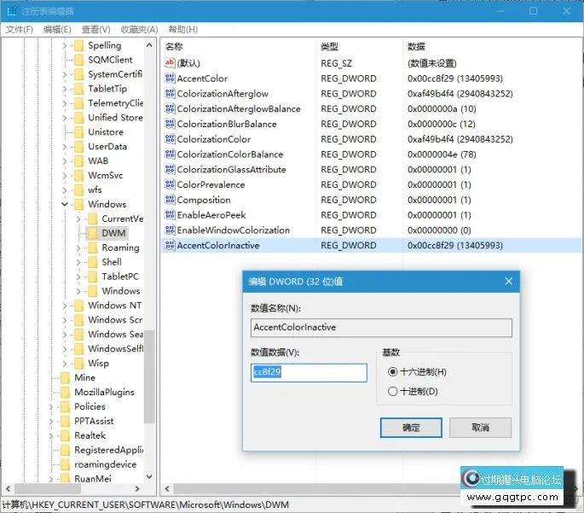
Task: Expand the Spelling tree node
Action: pyautogui.click(x=66, y=45)
